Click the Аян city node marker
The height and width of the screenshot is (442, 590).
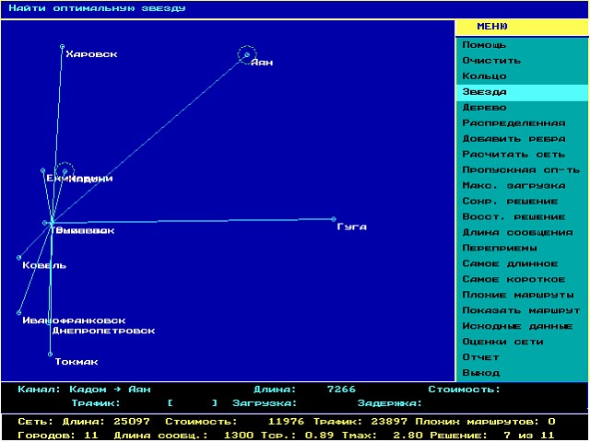[246, 54]
